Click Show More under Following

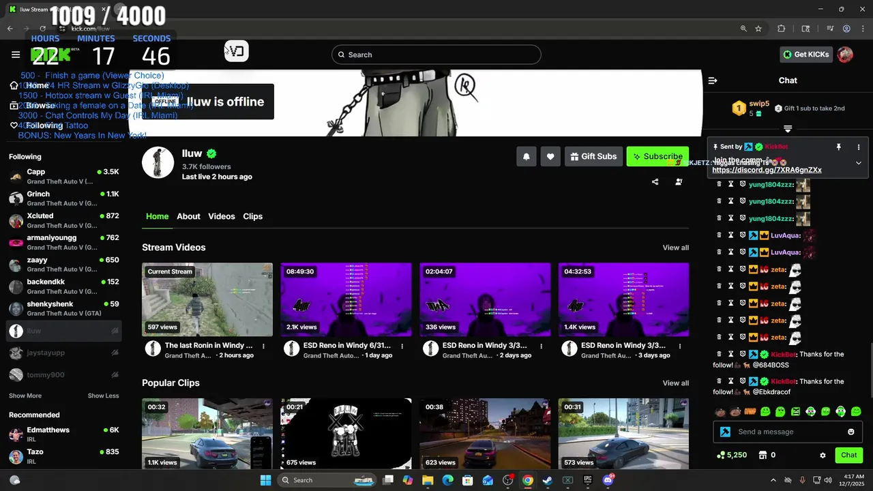pos(25,396)
